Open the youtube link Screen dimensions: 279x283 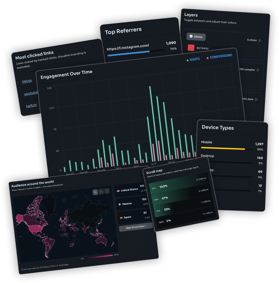point(31,93)
